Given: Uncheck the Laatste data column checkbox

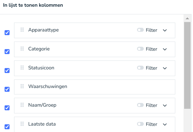Looking at the screenshot, I should [x=7, y=127].
